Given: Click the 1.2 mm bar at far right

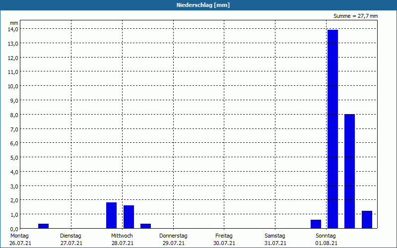Looking at the screenshot, I should [x=367, y=220].
